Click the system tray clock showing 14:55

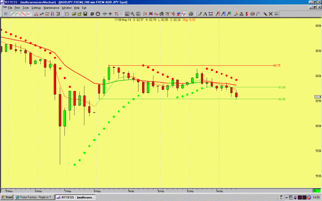click(x=316, y=197)
